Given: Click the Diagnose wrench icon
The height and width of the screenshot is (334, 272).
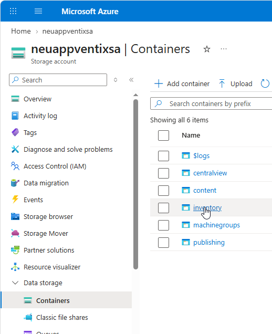Looking at the screenshot, I should pyautogui.click(x=15, y=149).
